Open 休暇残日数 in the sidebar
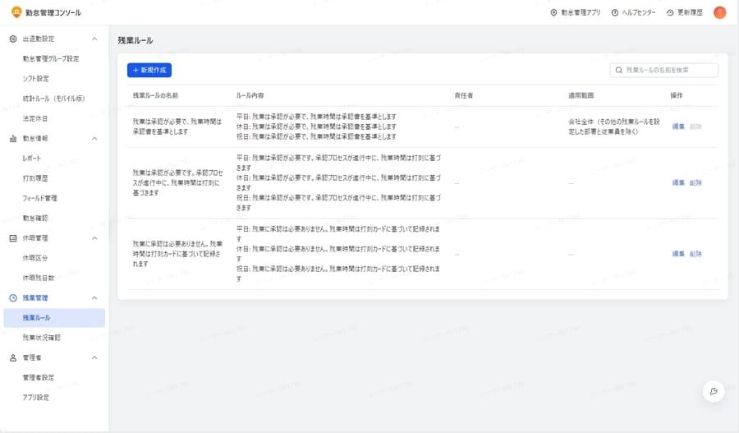Viewport: 739px width, 433px height. click(39, 278)
